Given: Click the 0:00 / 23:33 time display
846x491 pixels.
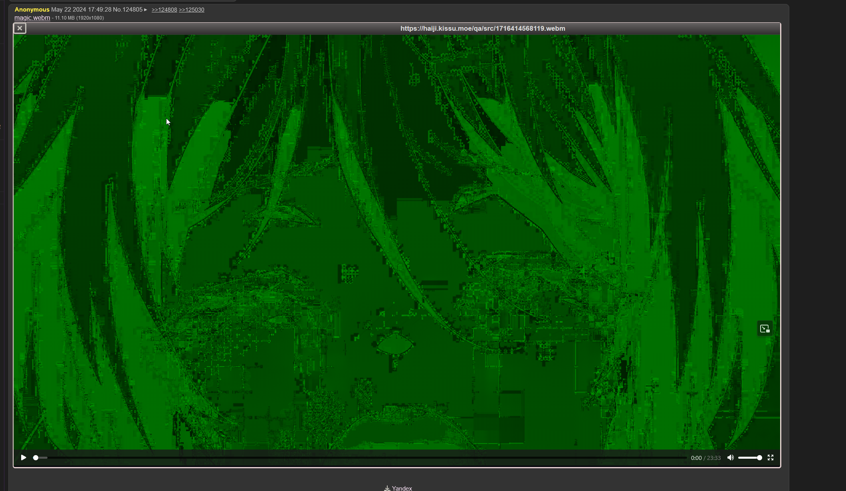Looking at the screenshot, I should pyautogui.click(x=705, y=458).
